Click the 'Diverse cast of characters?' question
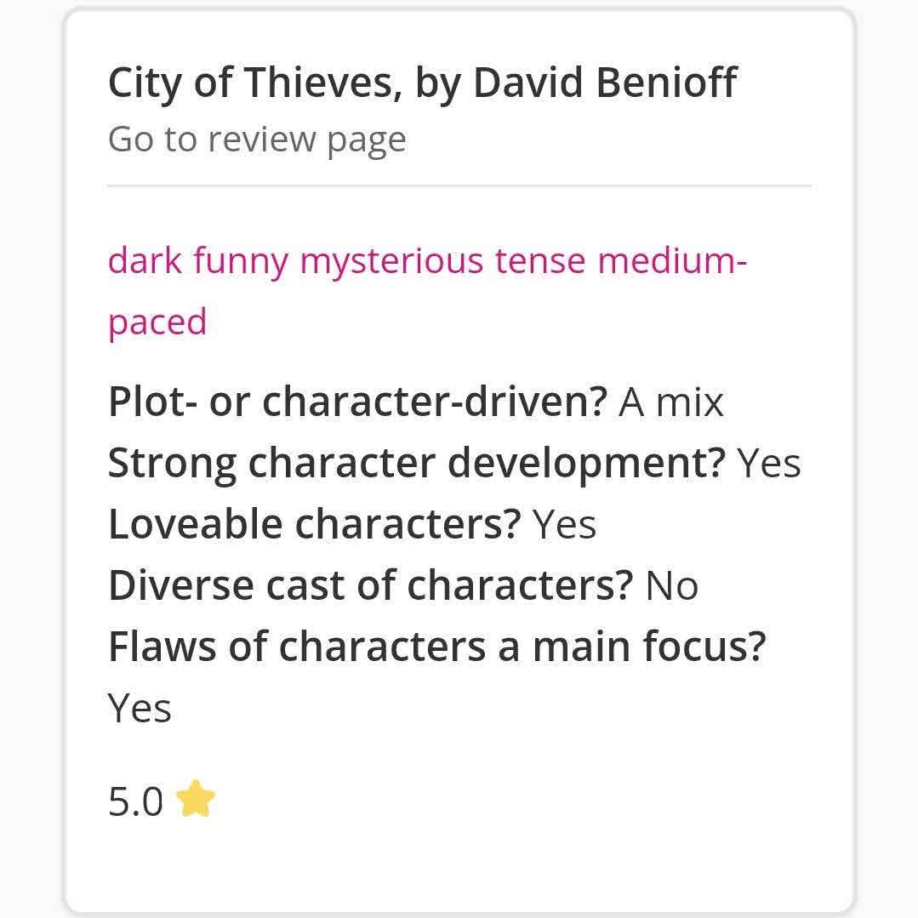The image size is (918, 918). pos(371,585)
